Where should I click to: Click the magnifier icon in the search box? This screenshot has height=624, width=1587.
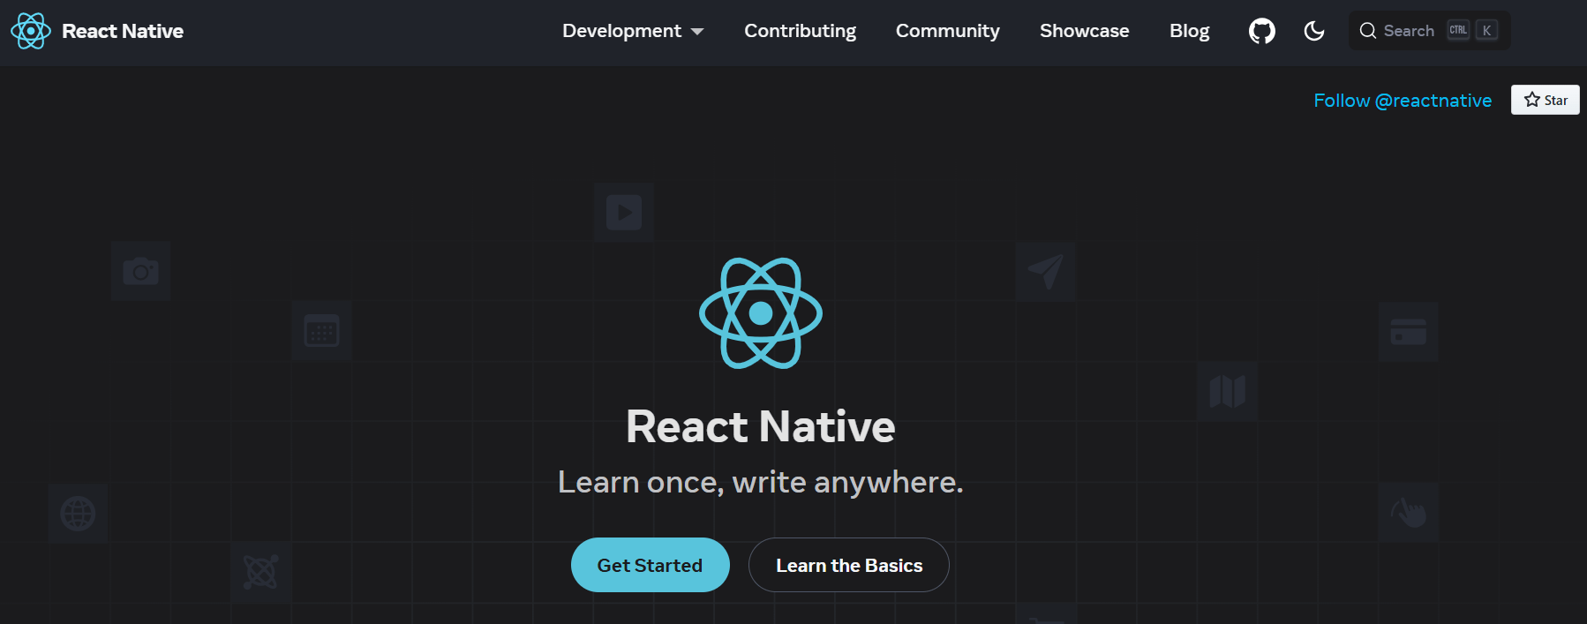[x=1368, y=31]
